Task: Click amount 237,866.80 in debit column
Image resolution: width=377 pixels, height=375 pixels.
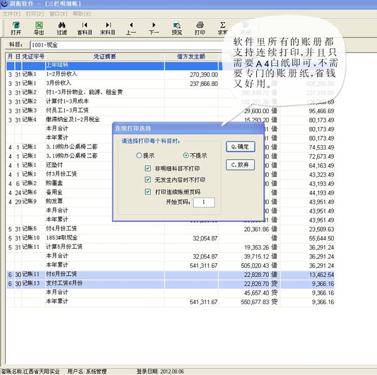Action: (x=204, y=84)
